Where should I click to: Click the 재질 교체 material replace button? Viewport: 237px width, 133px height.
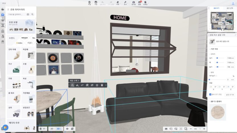coord(75,81)
